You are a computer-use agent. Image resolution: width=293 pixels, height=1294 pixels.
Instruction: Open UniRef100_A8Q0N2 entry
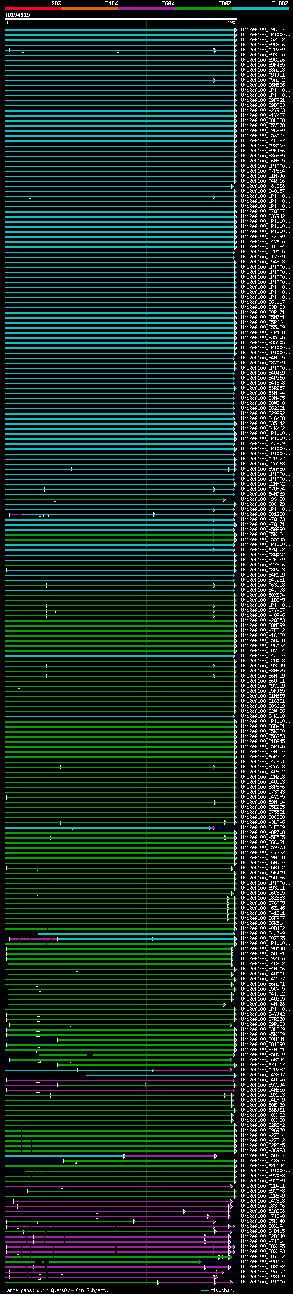pos(263,555)
